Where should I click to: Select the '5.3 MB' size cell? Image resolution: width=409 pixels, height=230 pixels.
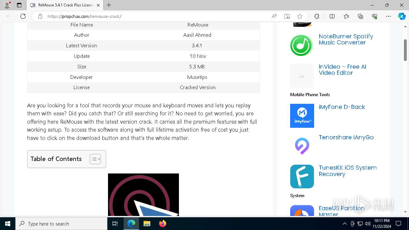pos(197,67)
